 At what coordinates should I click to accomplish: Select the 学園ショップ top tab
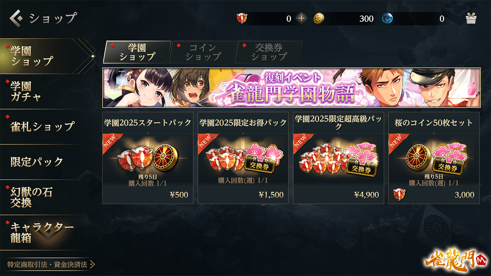(x=137, y=52)
